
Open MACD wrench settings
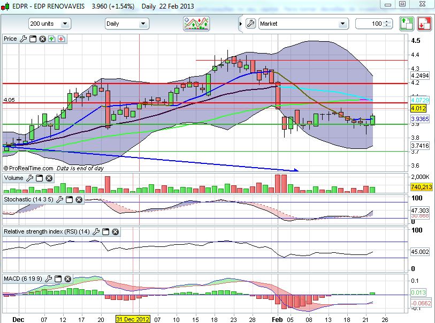coord(49,279)
